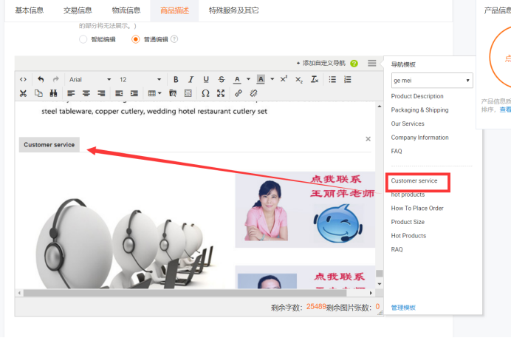Choose Product Size template entry
The width and height of the screenshot is (511, 338).
408,222
